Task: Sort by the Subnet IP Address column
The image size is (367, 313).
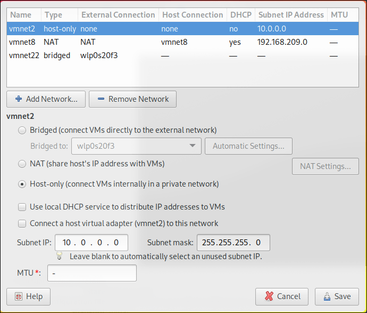Action: tap(290, 15)
